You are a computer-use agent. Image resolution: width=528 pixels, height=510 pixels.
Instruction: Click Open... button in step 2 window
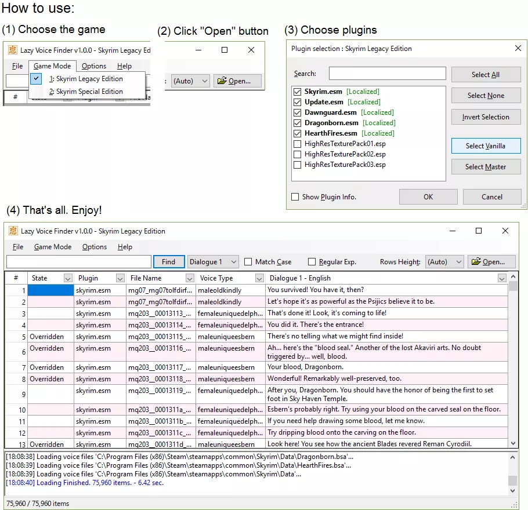tap(237, 81)
